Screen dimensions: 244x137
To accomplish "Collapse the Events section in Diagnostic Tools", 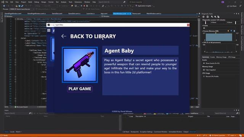I will 202,25.
